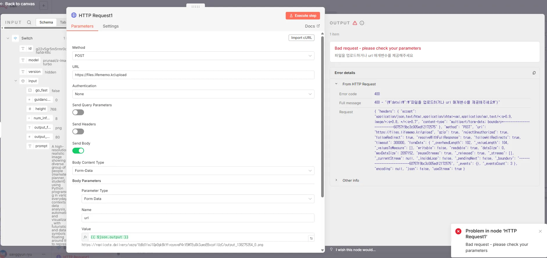Open Parameter Type dropdown Form Data
Screen dimensions: 547x258
198,199
